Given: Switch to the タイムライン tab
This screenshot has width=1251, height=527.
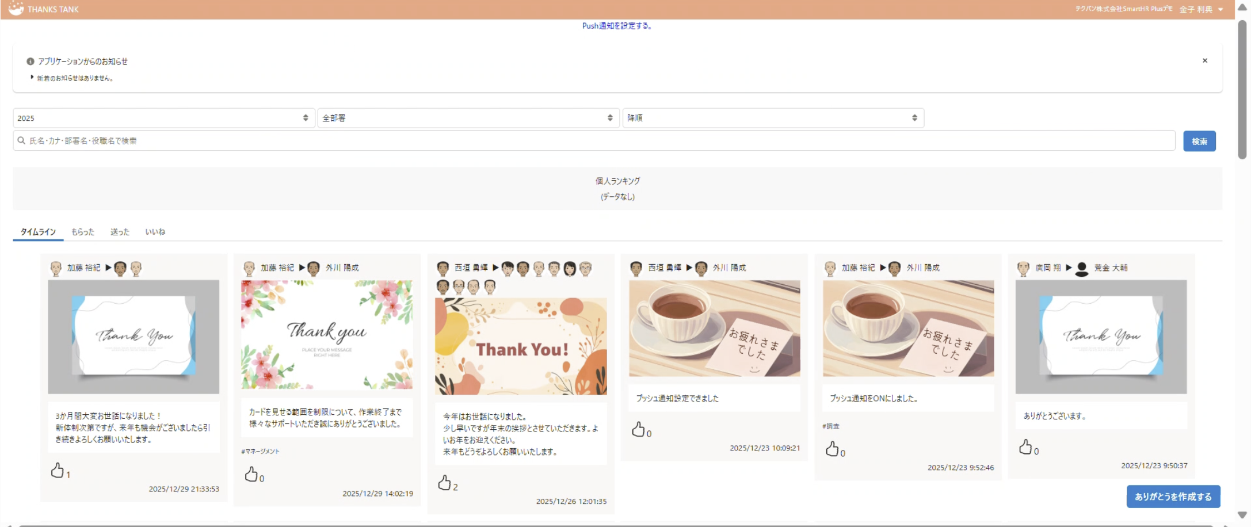Looking at the screenshot, I should pyautogui.click(x=38, y=232).
